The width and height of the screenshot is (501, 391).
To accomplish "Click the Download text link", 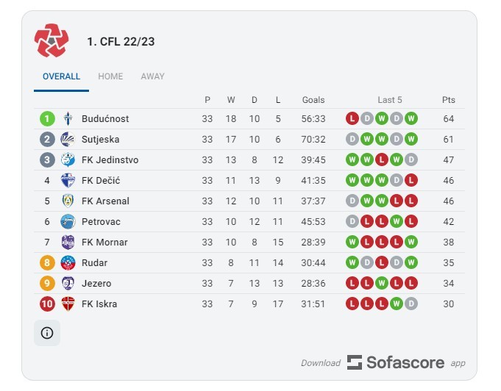I will click(x=321, y=363).
